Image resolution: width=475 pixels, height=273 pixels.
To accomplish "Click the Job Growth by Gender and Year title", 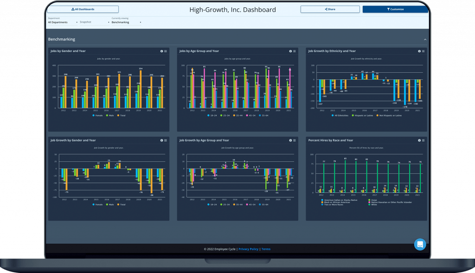I will point(73,140).
